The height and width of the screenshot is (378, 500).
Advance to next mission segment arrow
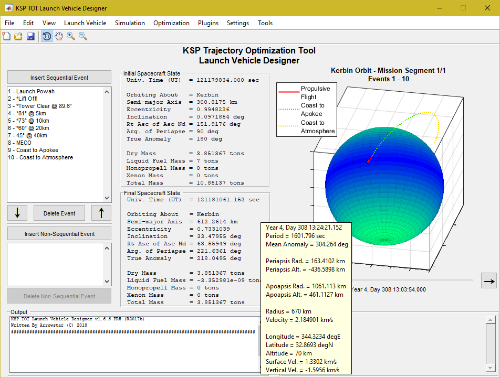tap(489, 281)
